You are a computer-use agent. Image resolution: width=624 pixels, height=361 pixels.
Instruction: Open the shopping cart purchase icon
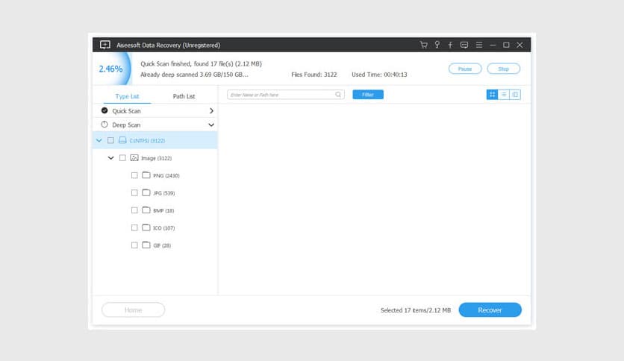(x=423, y=45)
